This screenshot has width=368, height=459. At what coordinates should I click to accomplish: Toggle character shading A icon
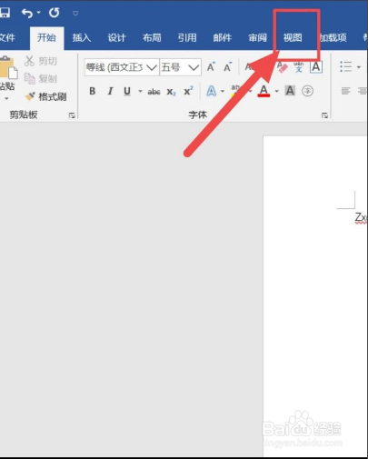tap(290, 91)
